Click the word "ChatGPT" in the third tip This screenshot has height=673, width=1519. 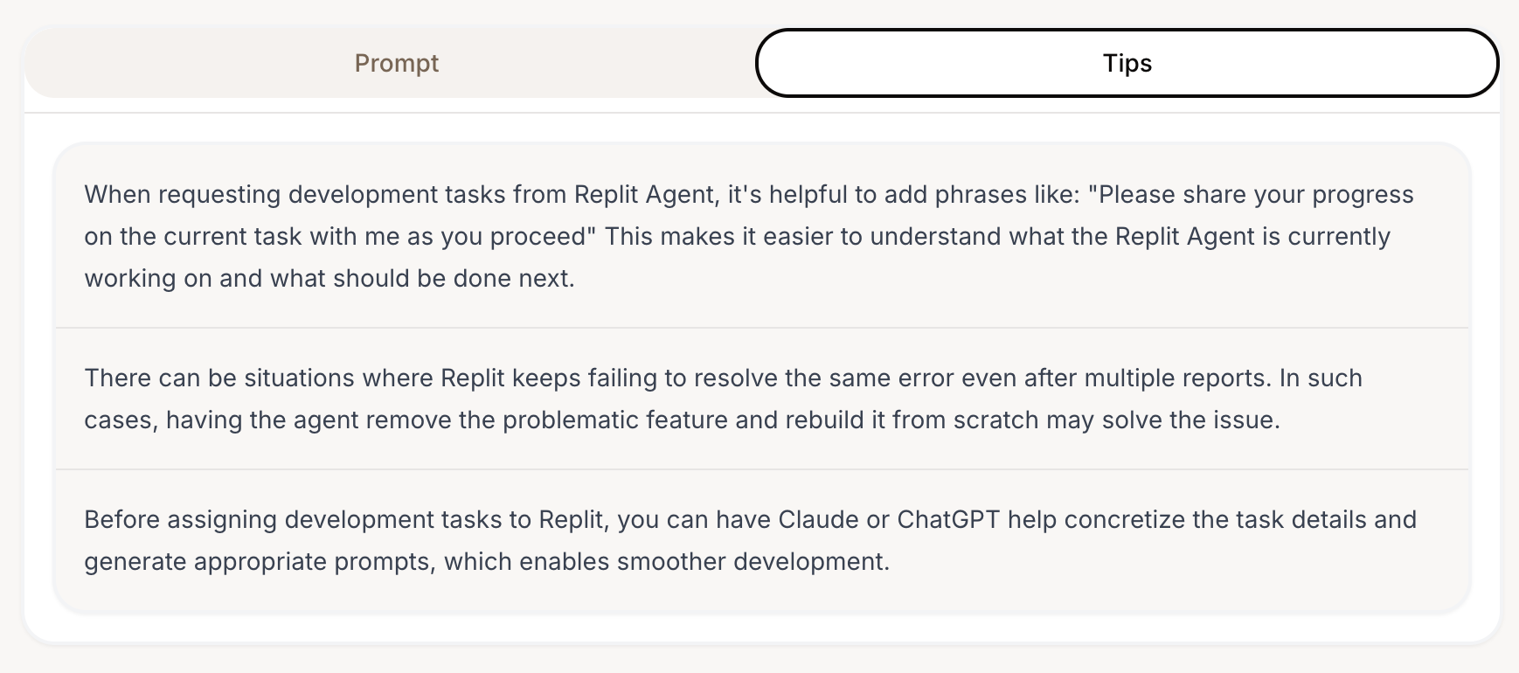[948, 519]
